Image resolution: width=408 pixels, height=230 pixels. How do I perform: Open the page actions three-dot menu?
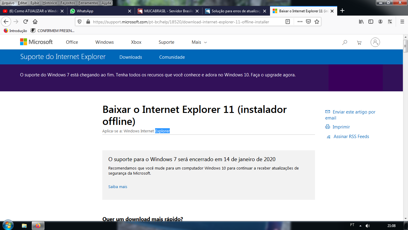(300, 22)
